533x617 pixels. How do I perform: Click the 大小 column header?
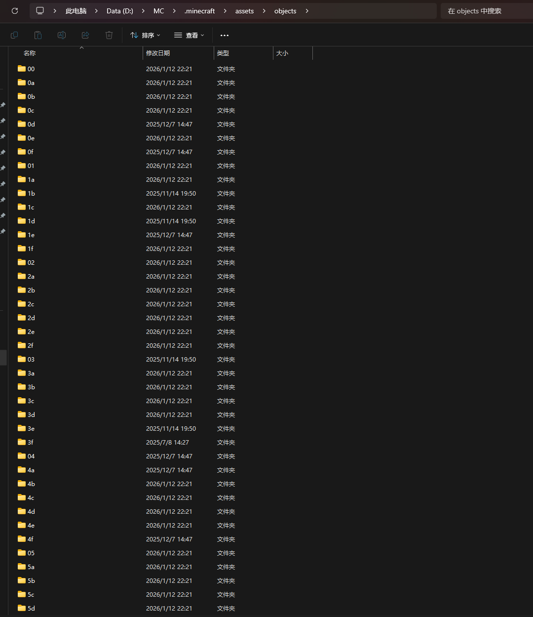282,53
